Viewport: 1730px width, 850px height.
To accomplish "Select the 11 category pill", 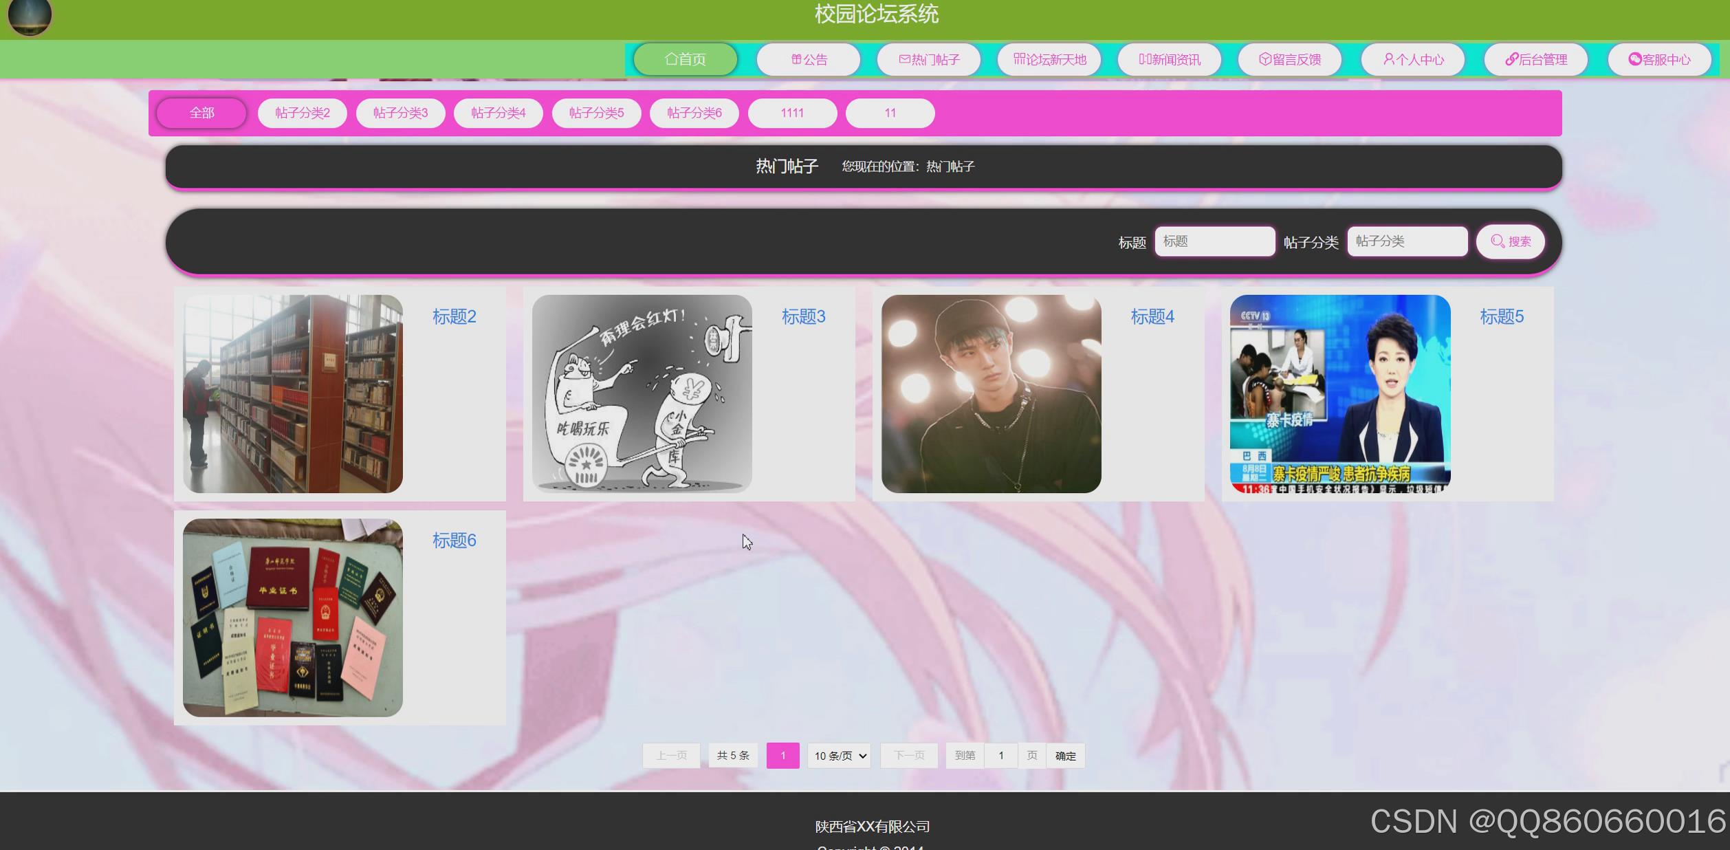I will (890, 113).
